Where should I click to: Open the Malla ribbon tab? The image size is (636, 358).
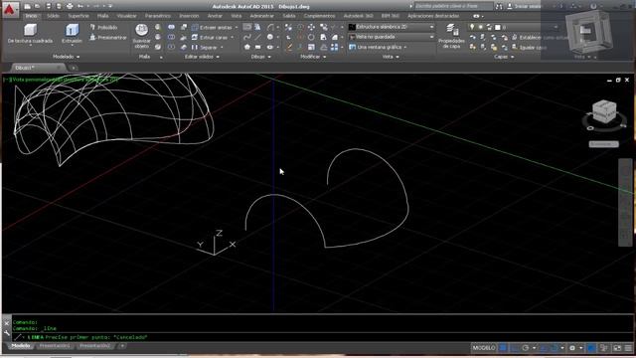[102, 16]
